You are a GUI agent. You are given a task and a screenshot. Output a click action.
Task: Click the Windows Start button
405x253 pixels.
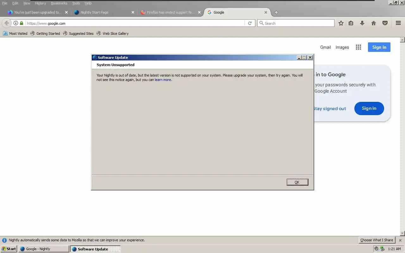[9, 249]
